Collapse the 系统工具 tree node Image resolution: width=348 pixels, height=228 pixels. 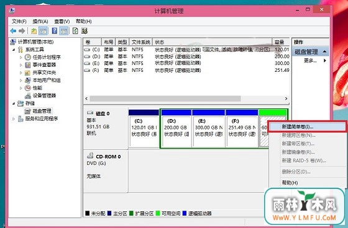14,50
